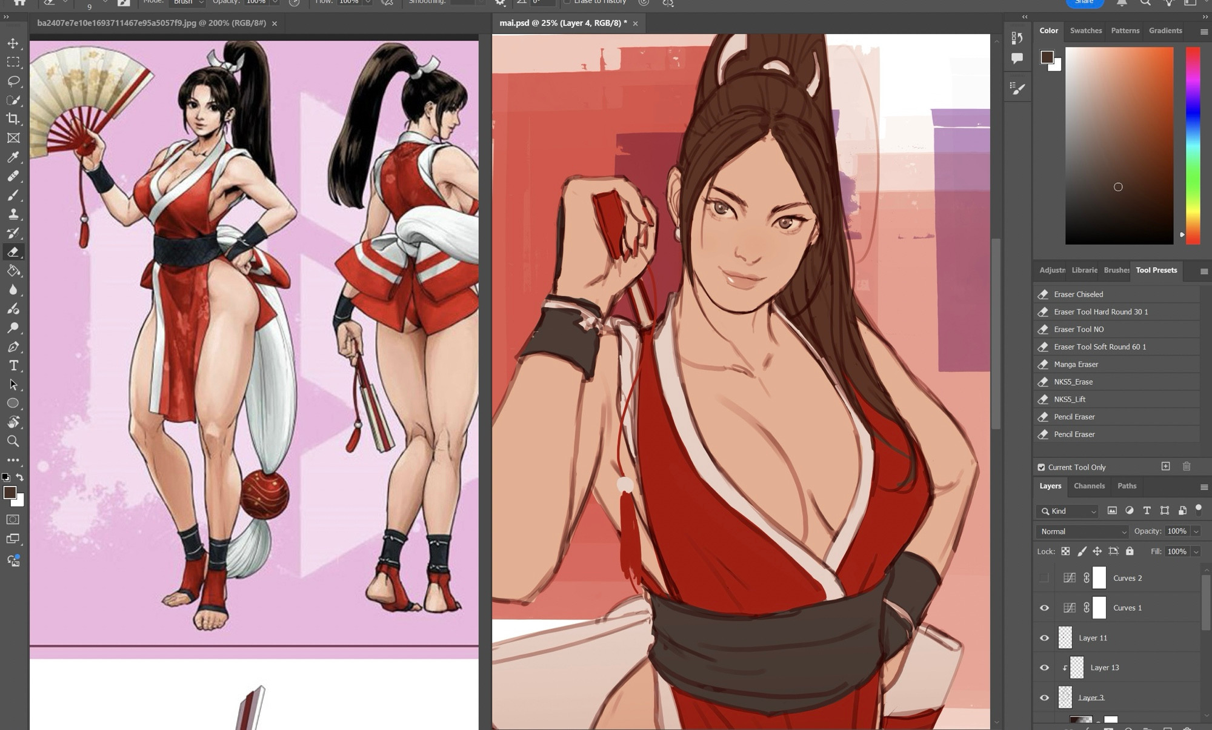
Task: Show the Curves 2 layer
Action: pyautogui.click(x=1044, y=578)
